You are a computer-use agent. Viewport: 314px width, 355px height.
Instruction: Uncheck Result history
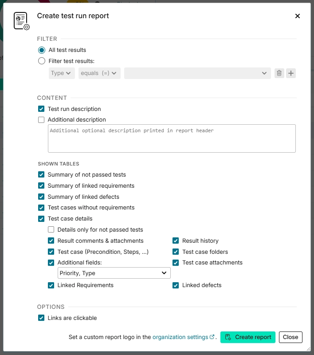point(175,241)
